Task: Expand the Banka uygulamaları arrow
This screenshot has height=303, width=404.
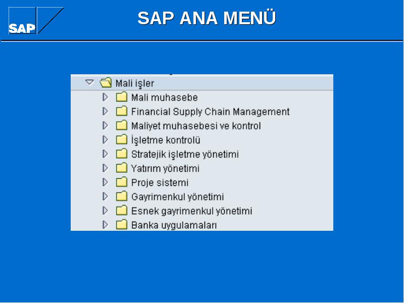Action: 105,225
